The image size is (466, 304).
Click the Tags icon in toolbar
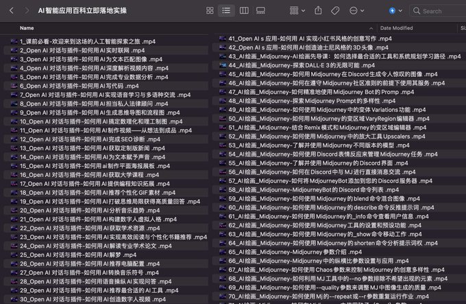point(335,11)
